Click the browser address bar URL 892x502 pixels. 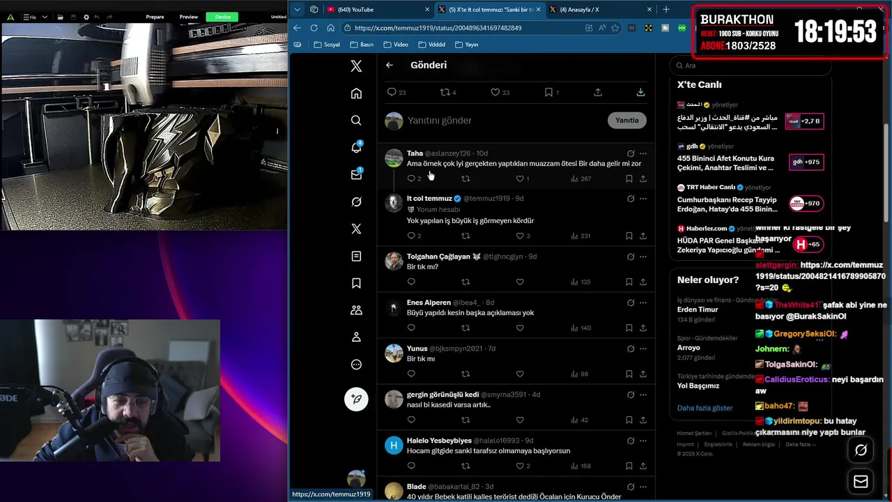tap(438, 28)
